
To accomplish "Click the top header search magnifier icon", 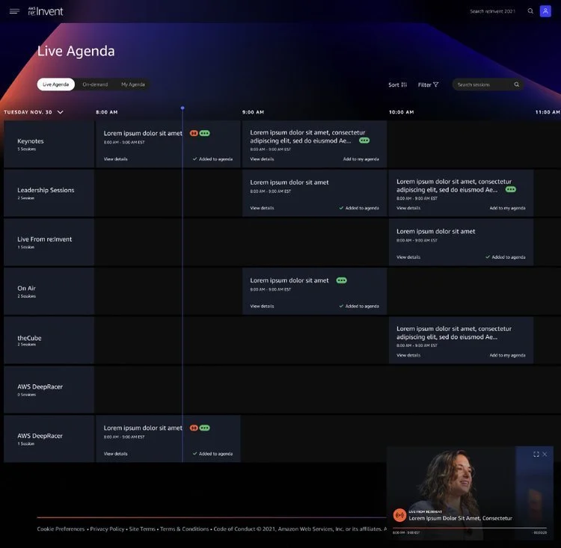I will click(530, 11).
